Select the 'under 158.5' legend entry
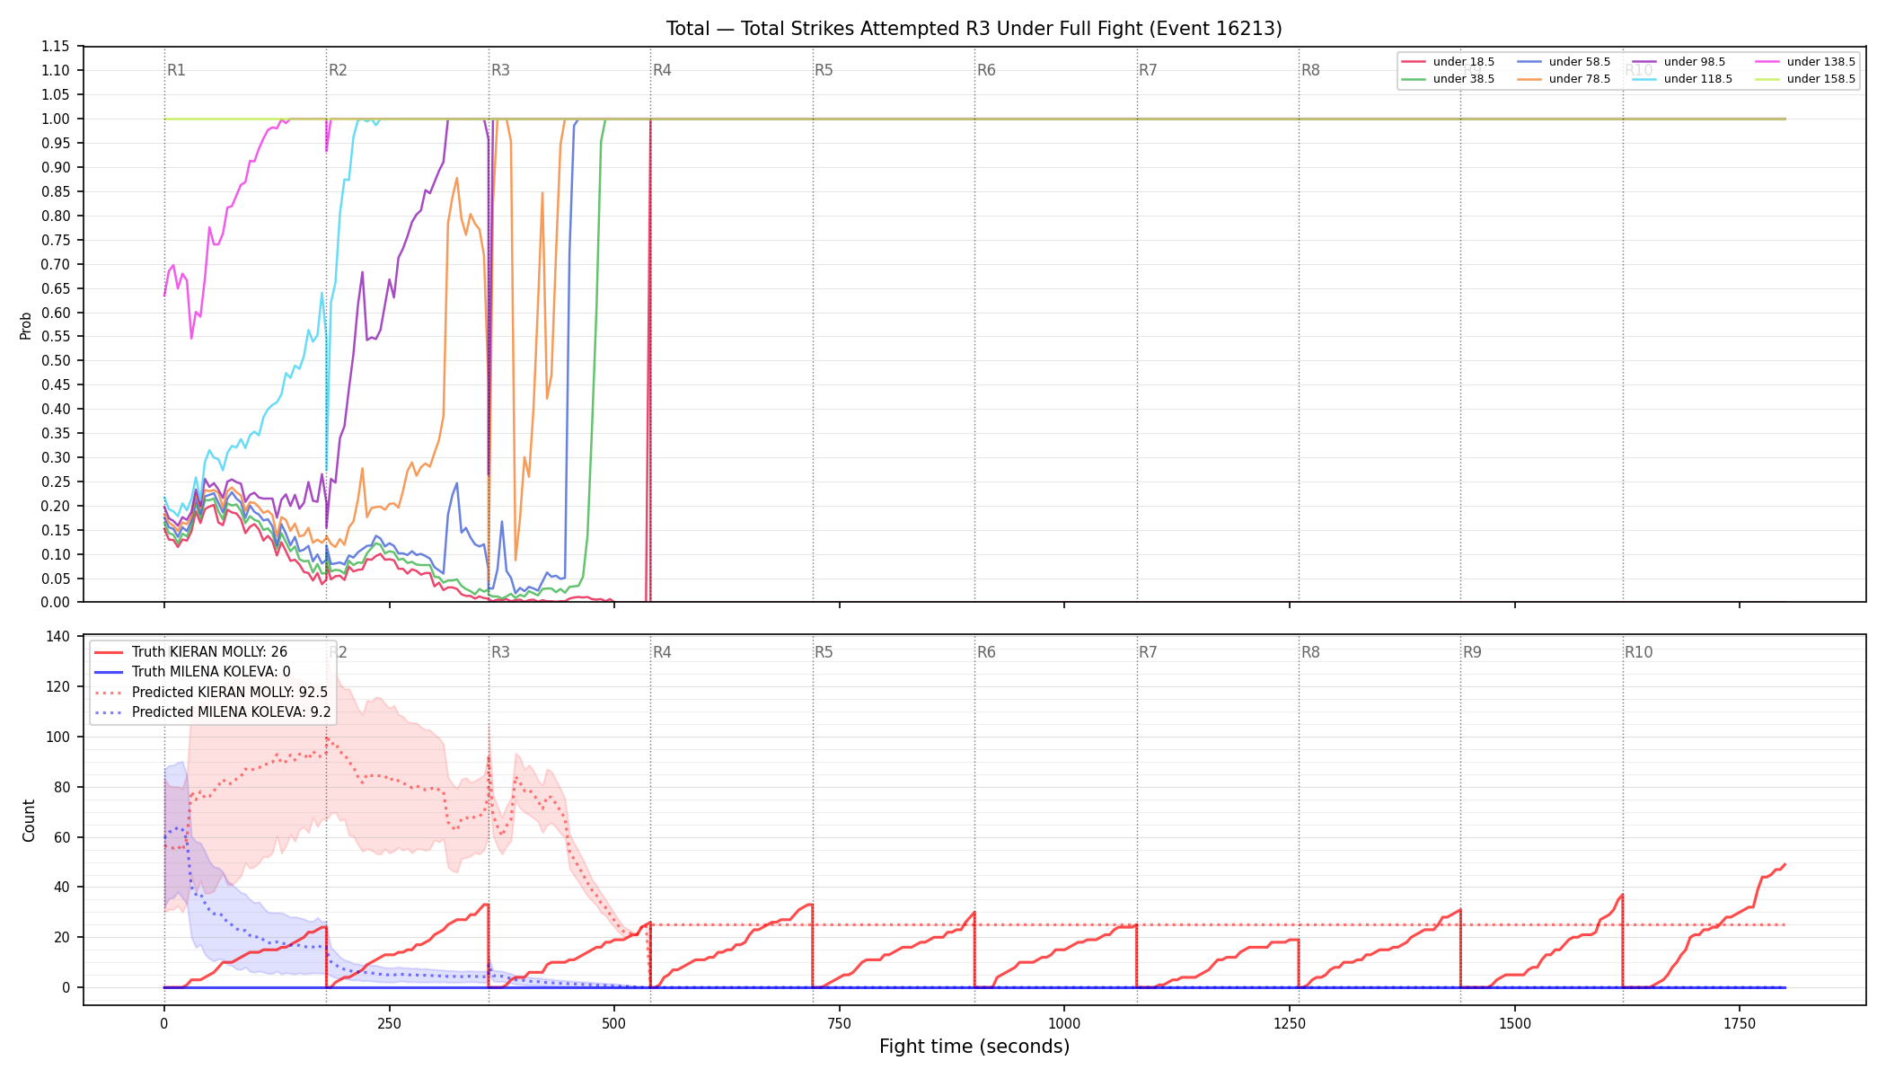The width and height of the screenshot is (1886, 1078). tap(1805, 79)
